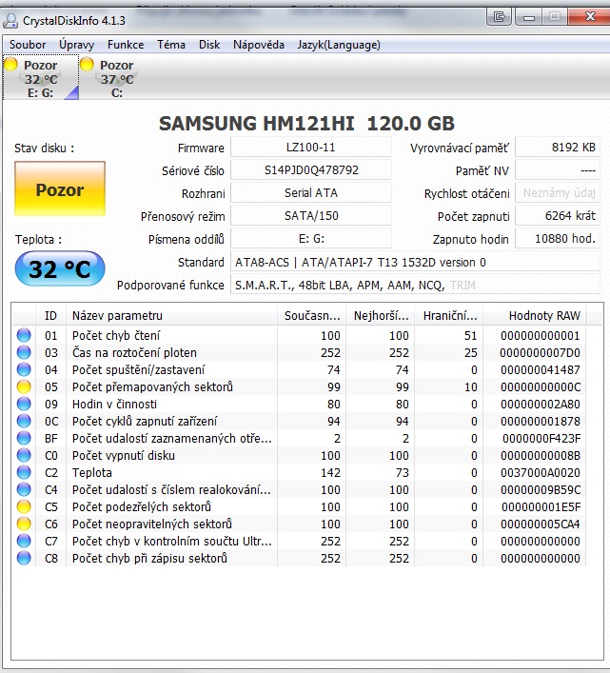Screen dimensions: 610x673
Task: Click the serial number field S14PJD0Q478792
Action: pyautogui.click(x=311, y=170)
